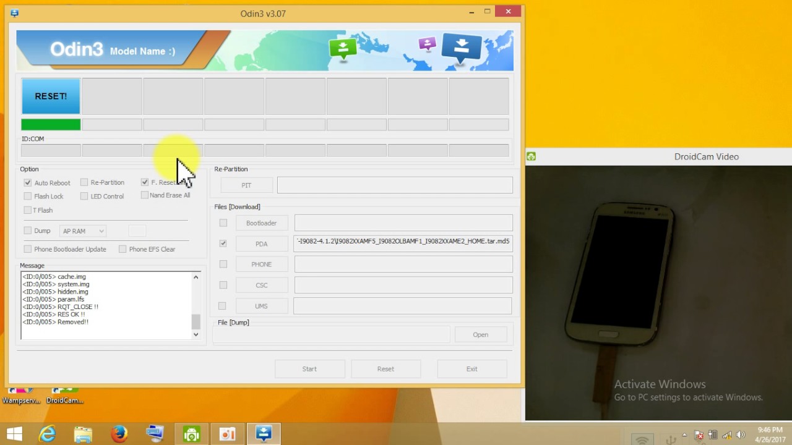792x445 pixels.
Task: Click the Exit button in Odin3
Action: click(x=471, y=369)
